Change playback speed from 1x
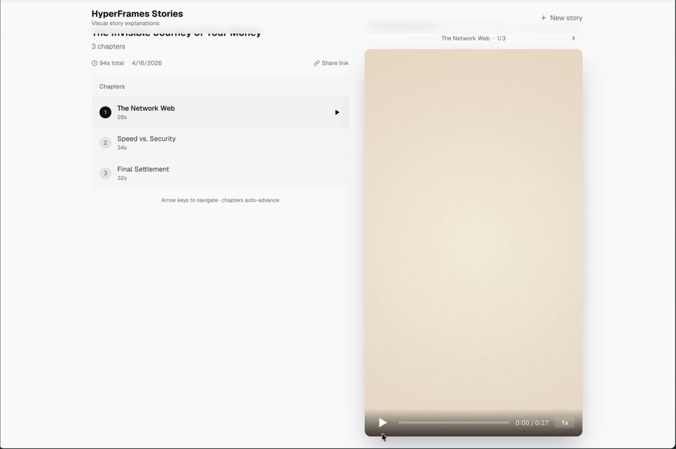 564,422
